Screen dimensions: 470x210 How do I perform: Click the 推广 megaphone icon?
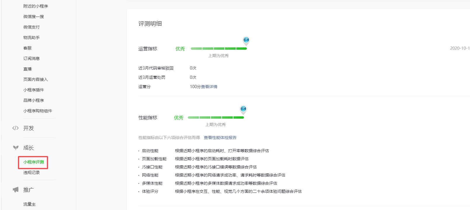[x=16, y=190]
